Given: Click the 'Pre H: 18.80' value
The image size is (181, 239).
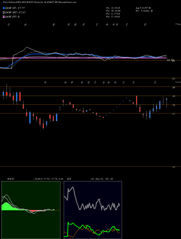Looking at the screenshot, I should [x=113, y=11].
